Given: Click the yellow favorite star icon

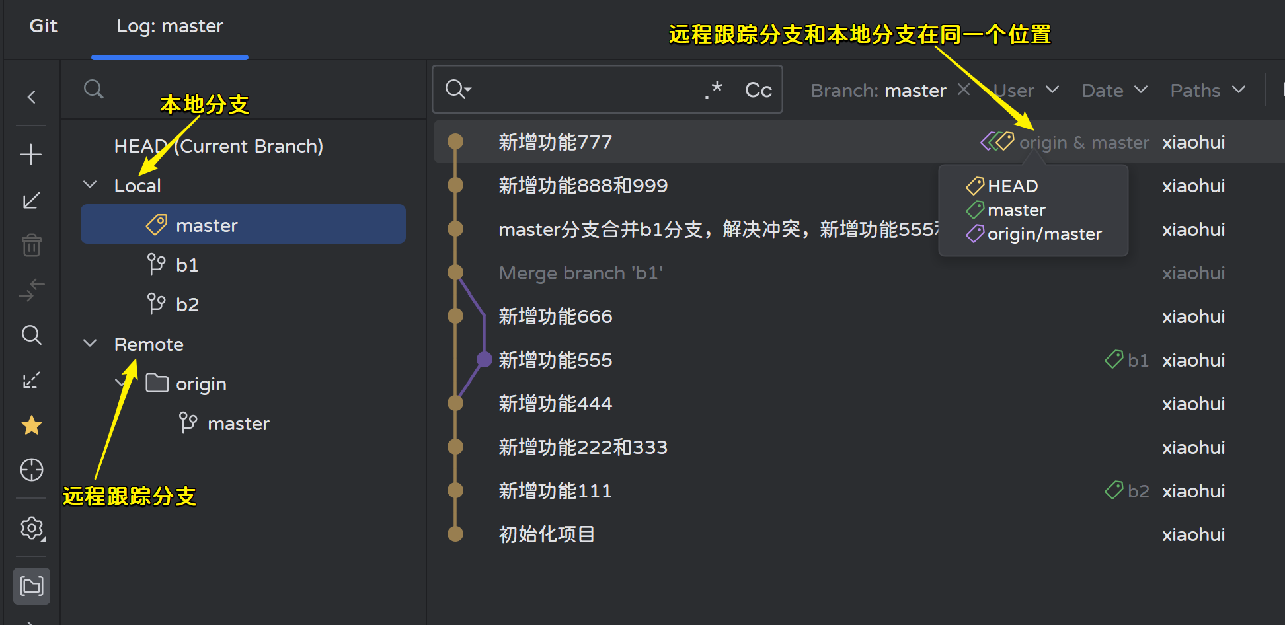Looking at the screenshot, I should coord(31,425).
